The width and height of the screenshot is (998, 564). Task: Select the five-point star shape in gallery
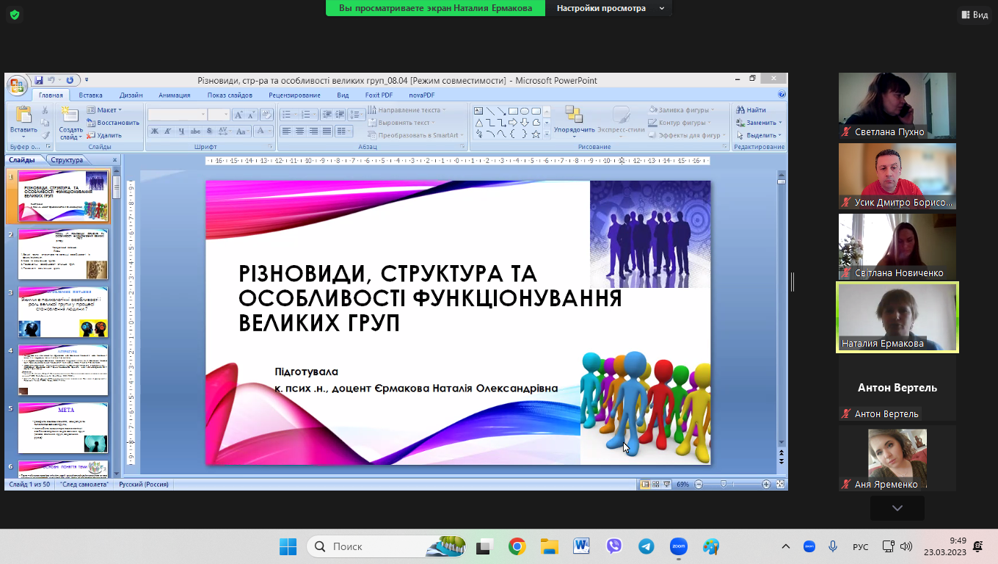536,134
